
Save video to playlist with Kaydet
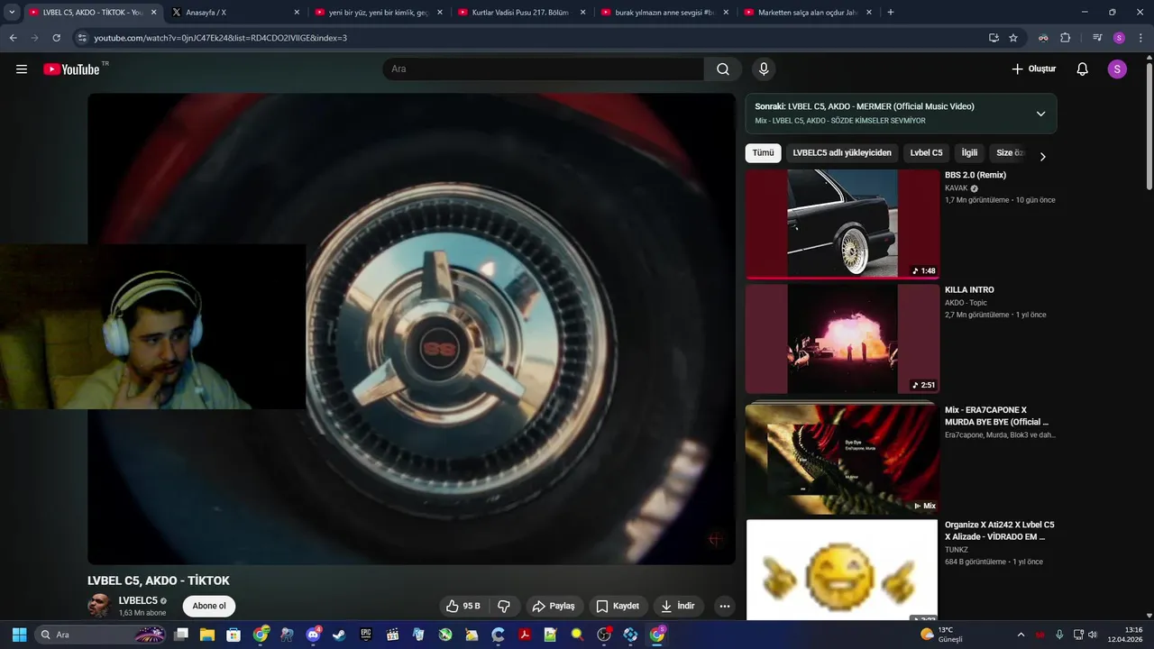[618, 606]
